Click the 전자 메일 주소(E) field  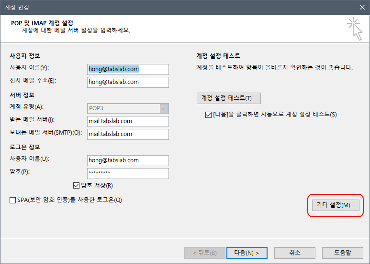(128, 82)
